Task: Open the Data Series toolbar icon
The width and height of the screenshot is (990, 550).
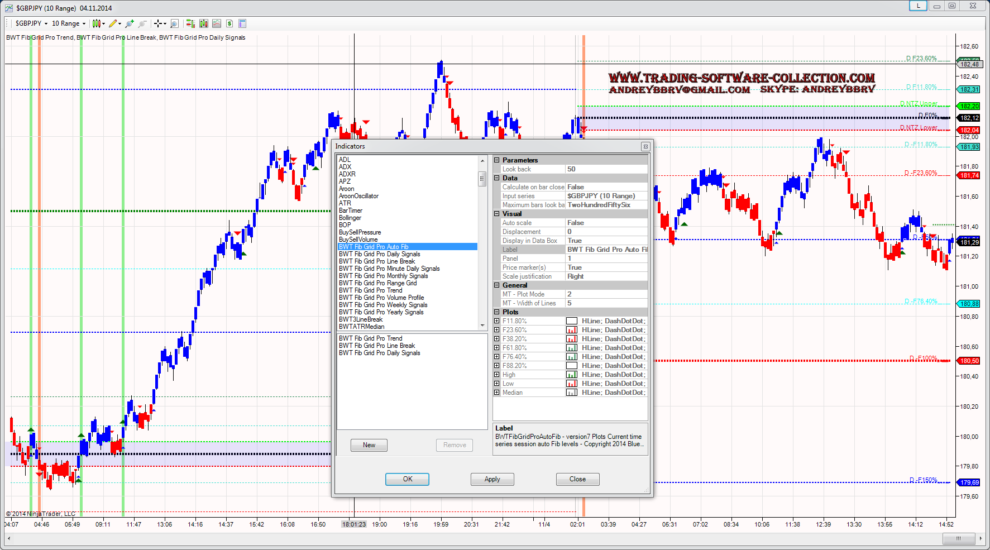Action: [204, 23]
